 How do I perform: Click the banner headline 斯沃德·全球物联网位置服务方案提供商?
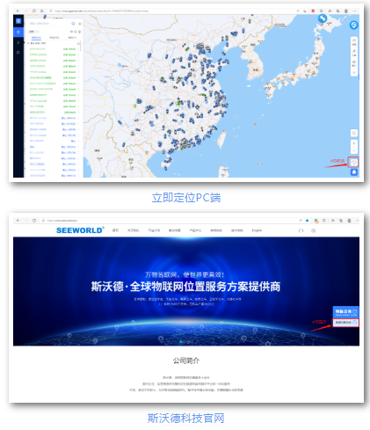click(185, 287)
